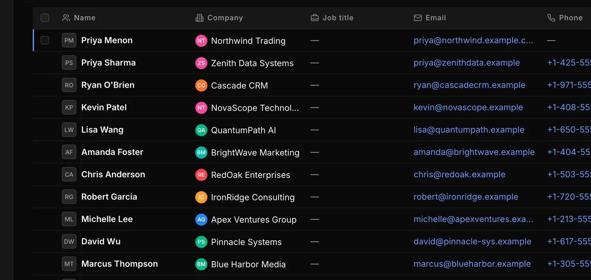The height and width of the screenshot is (280, 591).
Task: Click email amanda@brightwave.example
Action: point(474,152)
